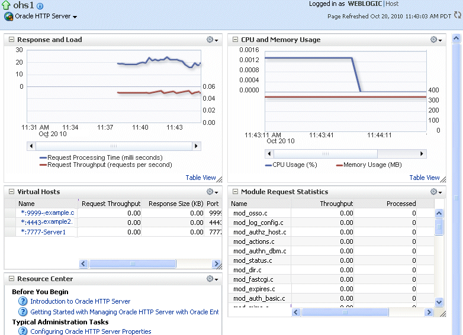Shift the Response and Load time range right
The width and height of the screenshot is (463, 335).
coord(196,146)
